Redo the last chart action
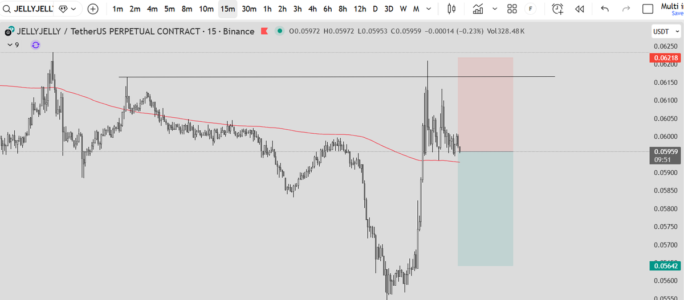The width and height of the screenshot is (684, 300). click(x=626, y=9)
